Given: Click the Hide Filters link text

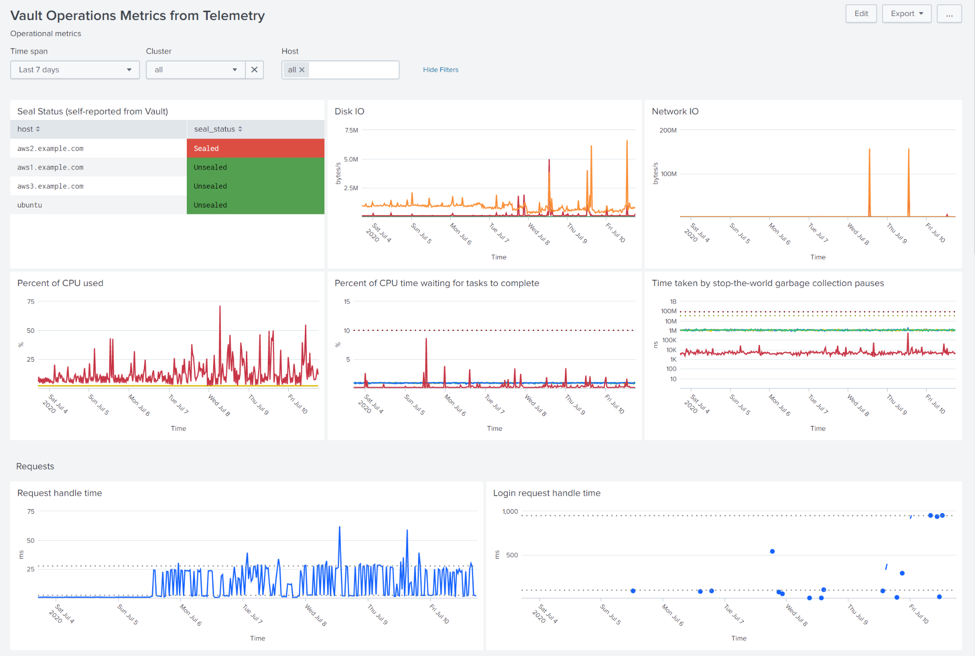Looking at the screenshot, I should (x=440, y=70).
